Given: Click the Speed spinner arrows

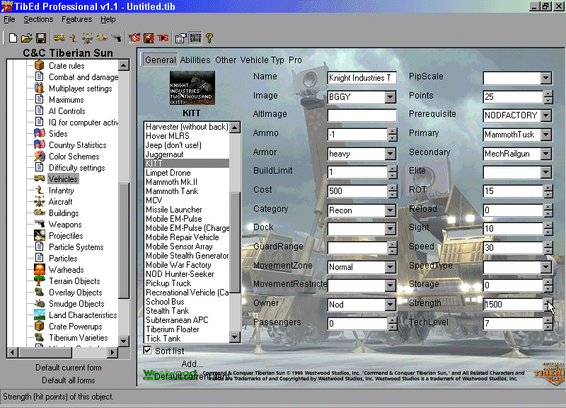Looking at the screenshot, I should pyautogui.click(x=548, y=248).
